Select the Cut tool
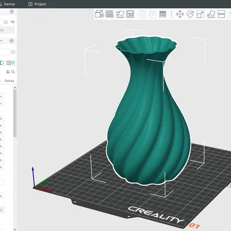Viewport: 231px width, 231px height. pyautogui.click(x=221, y=14)
